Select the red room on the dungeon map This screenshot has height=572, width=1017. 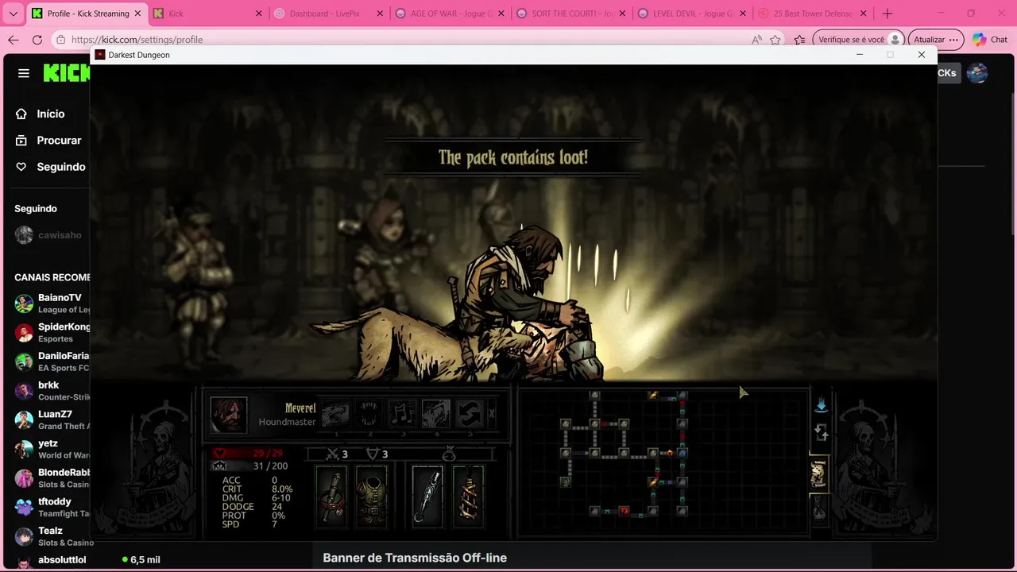point(624,511)
